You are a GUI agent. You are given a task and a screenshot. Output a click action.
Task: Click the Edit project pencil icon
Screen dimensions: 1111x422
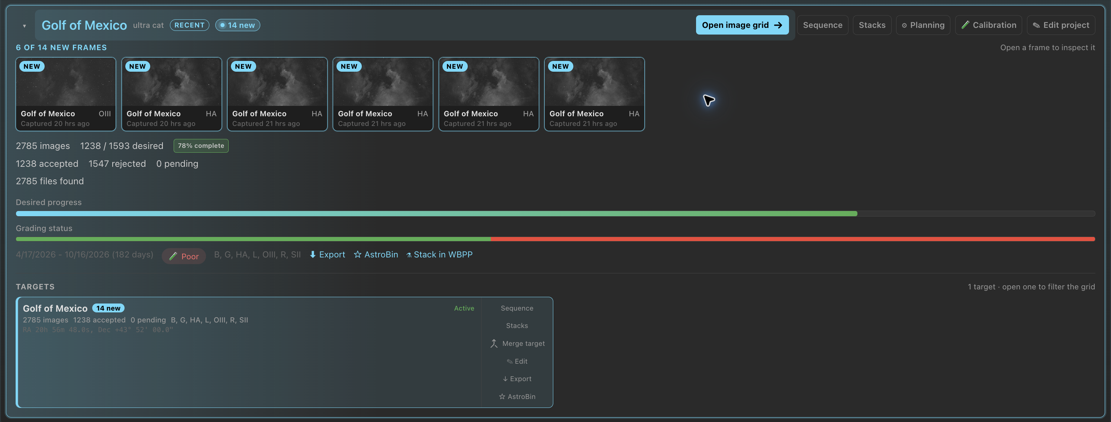[x=1036, y=25]
